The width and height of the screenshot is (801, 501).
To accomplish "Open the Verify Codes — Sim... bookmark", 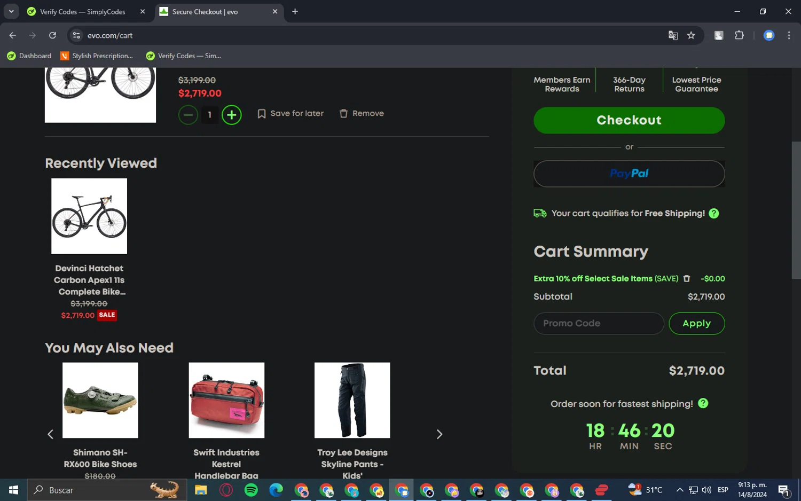I will (x=184, y=56).
